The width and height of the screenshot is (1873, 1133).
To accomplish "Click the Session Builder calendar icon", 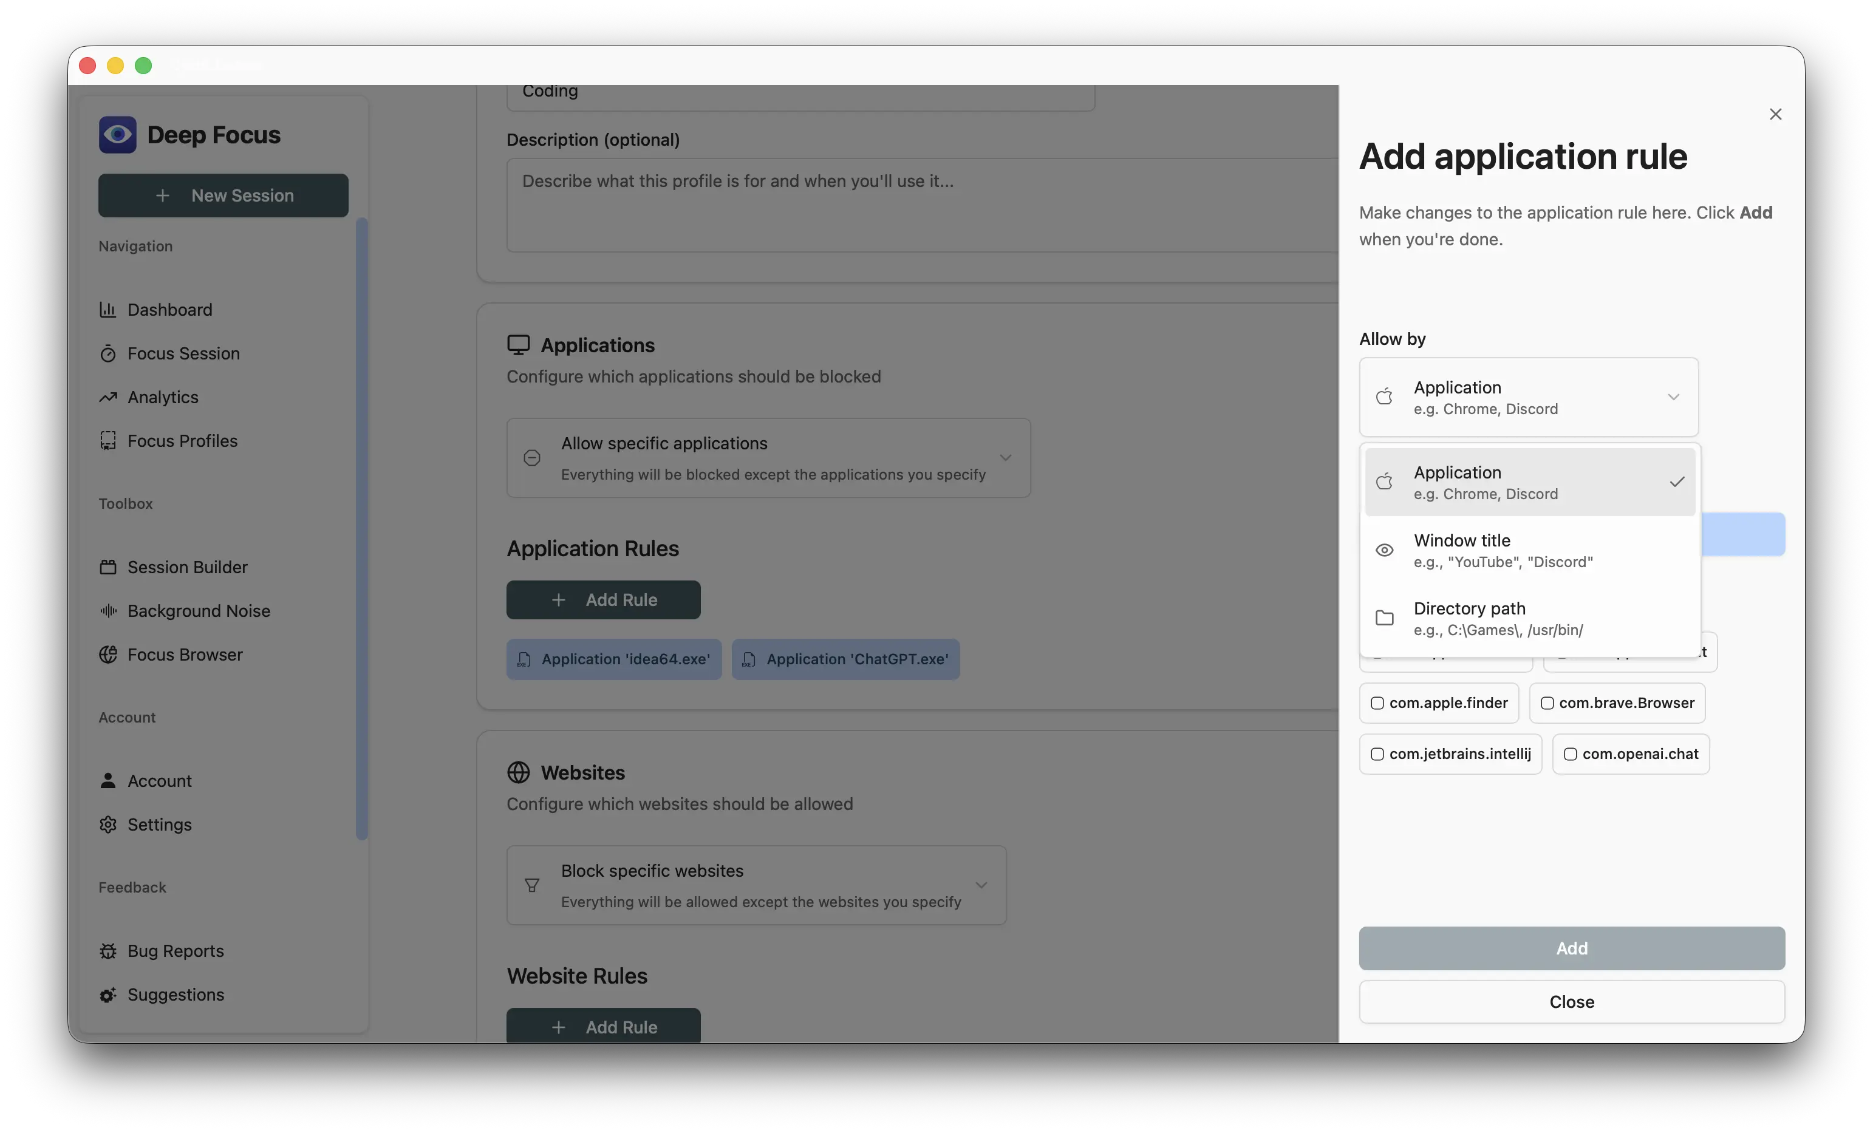I will [108, 568].
